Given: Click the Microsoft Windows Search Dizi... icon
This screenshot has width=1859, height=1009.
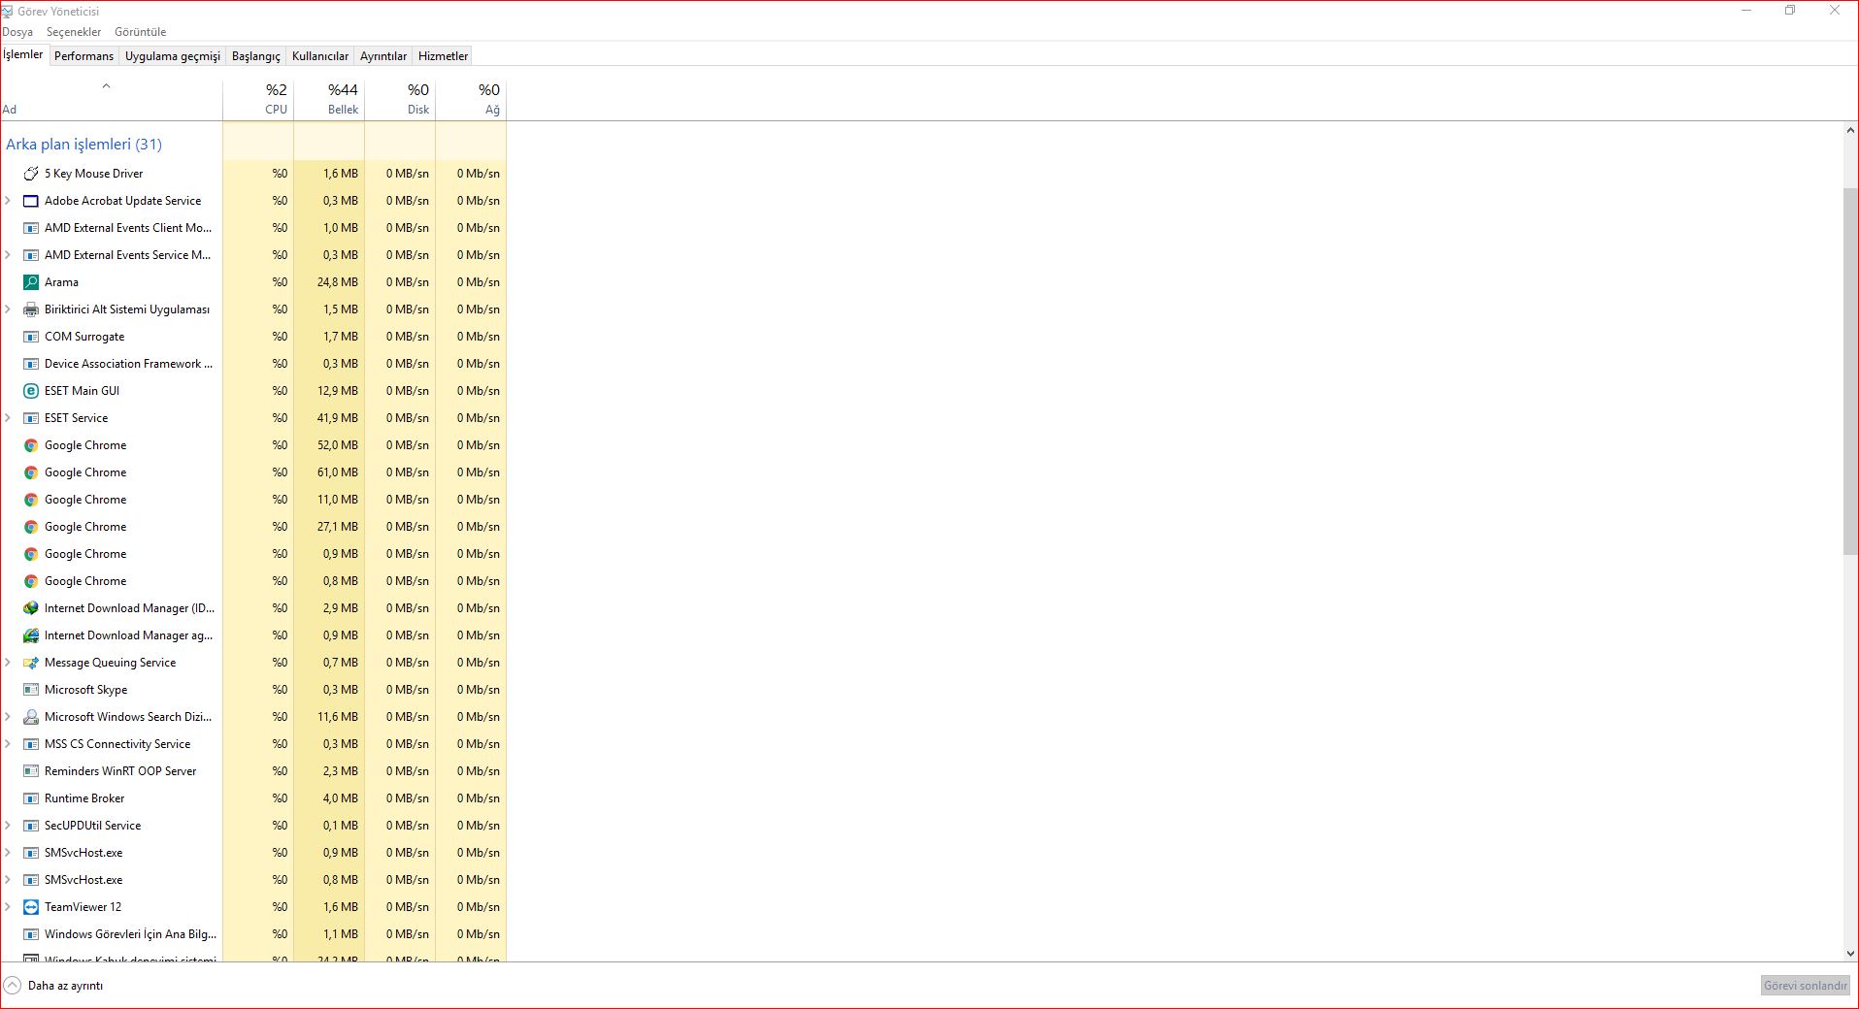Looking at the screenshot, I should tap(31, 717).
